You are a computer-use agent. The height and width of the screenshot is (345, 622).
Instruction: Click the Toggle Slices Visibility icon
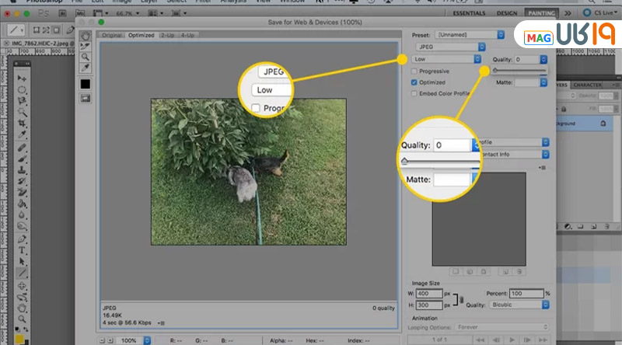[x=86, y=98]
